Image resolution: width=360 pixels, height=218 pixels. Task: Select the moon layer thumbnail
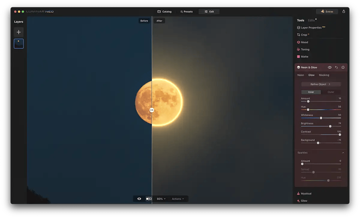[x=19, y=43]
